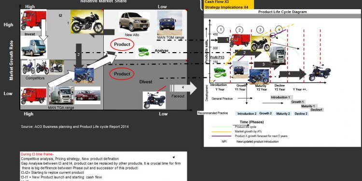The width and height of the screenshot is (362, 181).
Task: Click the black motorcycle image next to t2
Action: 87,21
